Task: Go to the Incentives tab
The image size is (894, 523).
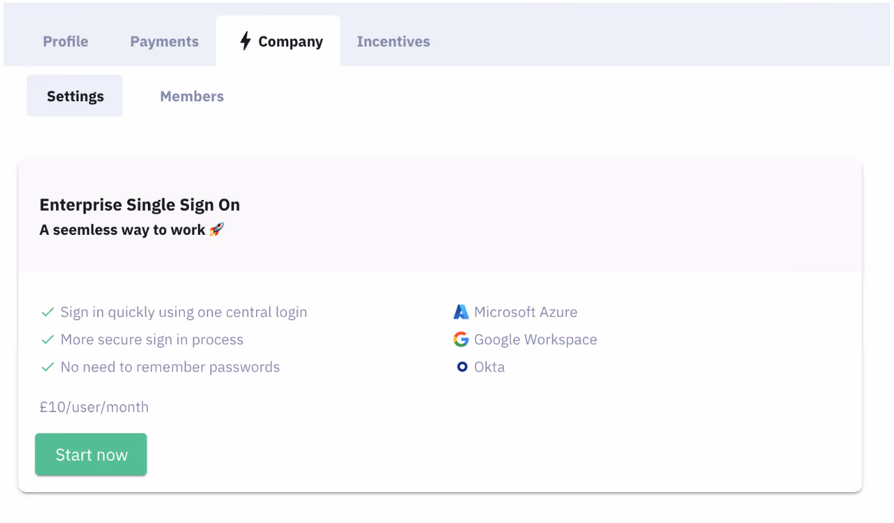Action: pyautogui.click(x=394, y=42)
